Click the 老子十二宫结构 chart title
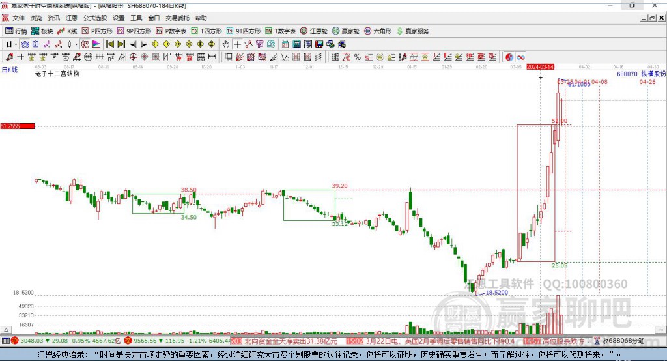 (x=57, y=74)
